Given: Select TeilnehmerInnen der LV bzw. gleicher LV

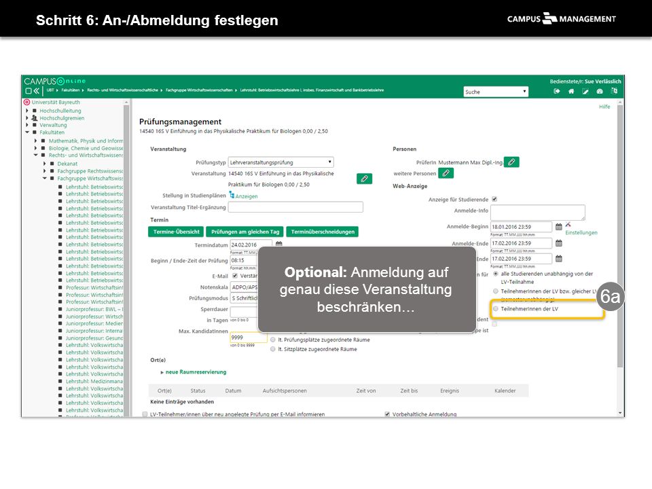Looking at the screenshot, I should (496, 291).
